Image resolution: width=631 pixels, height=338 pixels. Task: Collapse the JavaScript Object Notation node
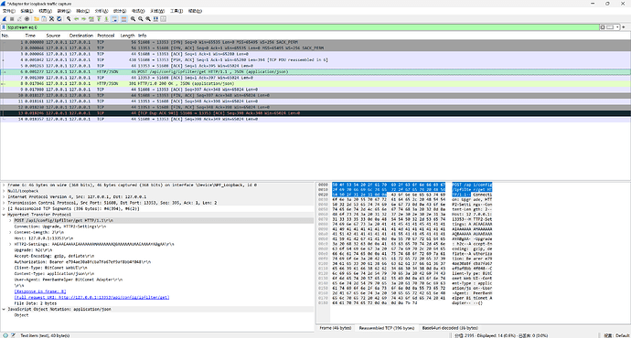(4, 310)
